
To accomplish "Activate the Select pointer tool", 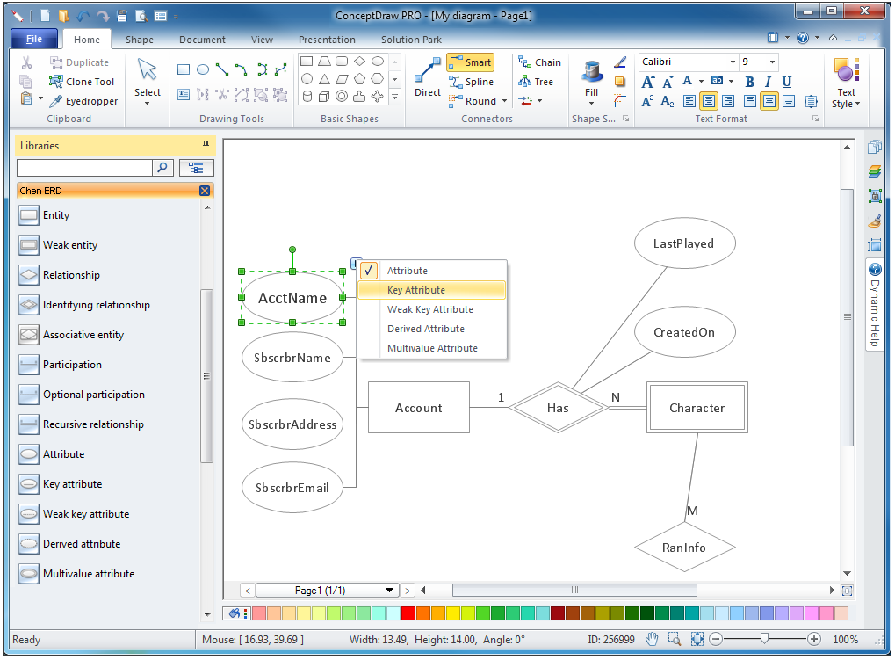I will (x=148, y=82).
